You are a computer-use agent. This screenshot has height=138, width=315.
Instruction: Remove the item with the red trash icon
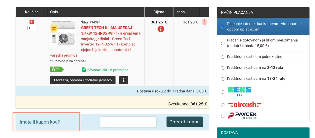tap(204, 22)
